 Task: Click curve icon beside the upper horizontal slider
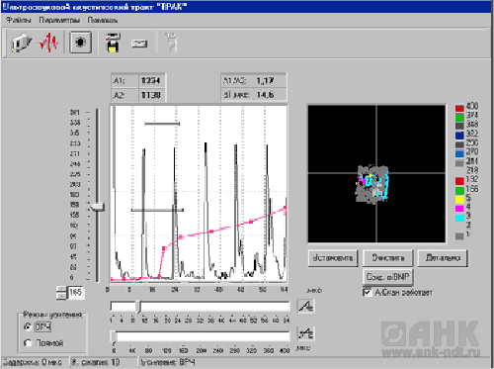tap(305, 306)
